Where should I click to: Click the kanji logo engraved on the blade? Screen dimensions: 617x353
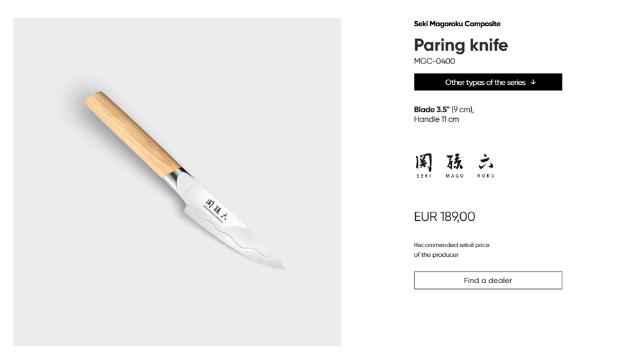(x=216, y=209)
